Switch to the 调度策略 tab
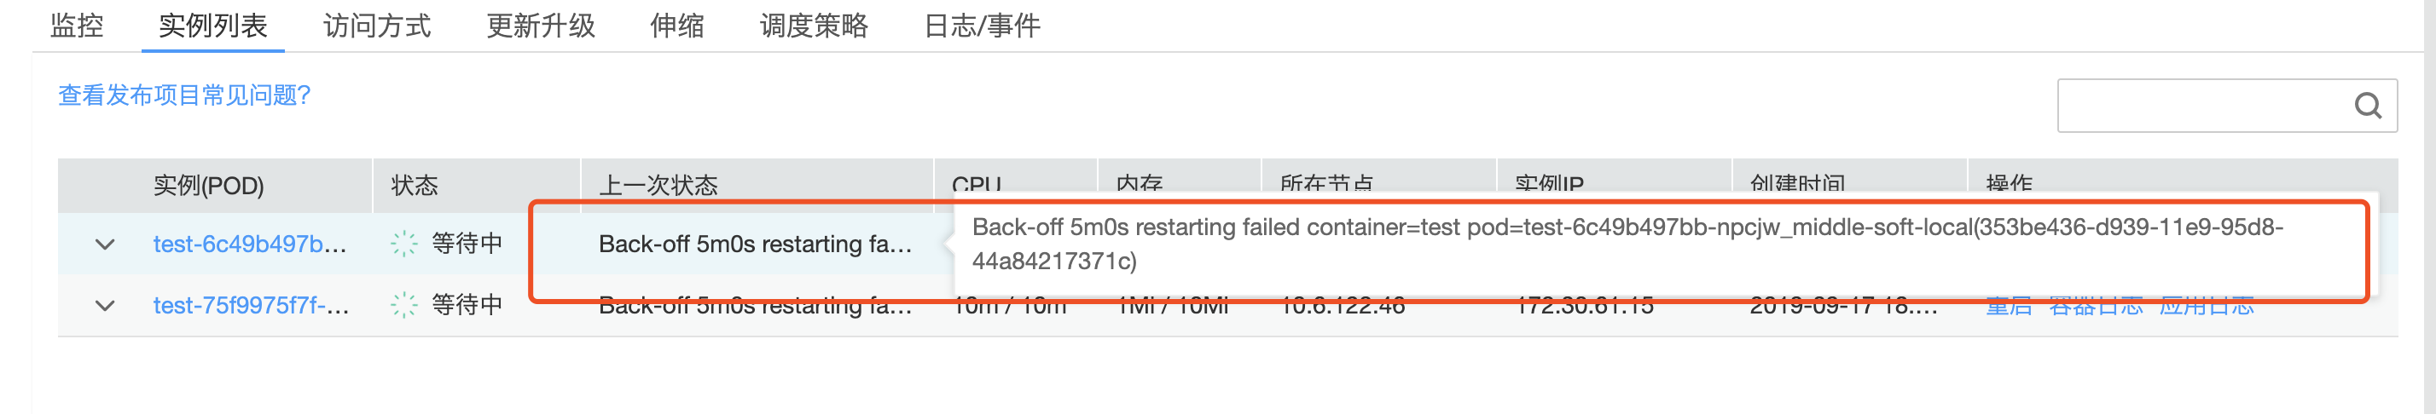Viewport: 2436px width, 414px height. point(813,26)
